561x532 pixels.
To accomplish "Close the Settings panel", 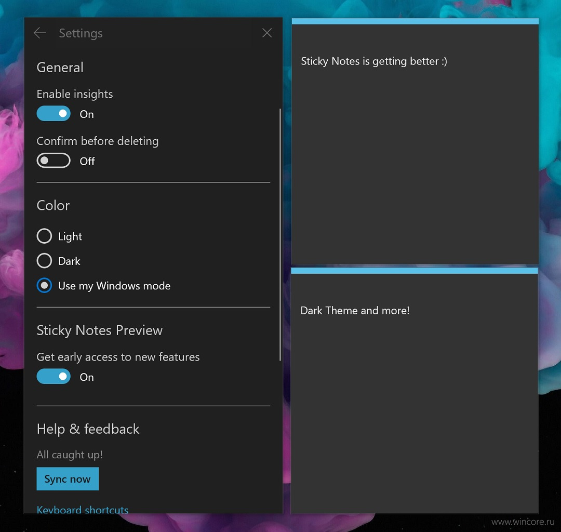I will tap(267, 33).
